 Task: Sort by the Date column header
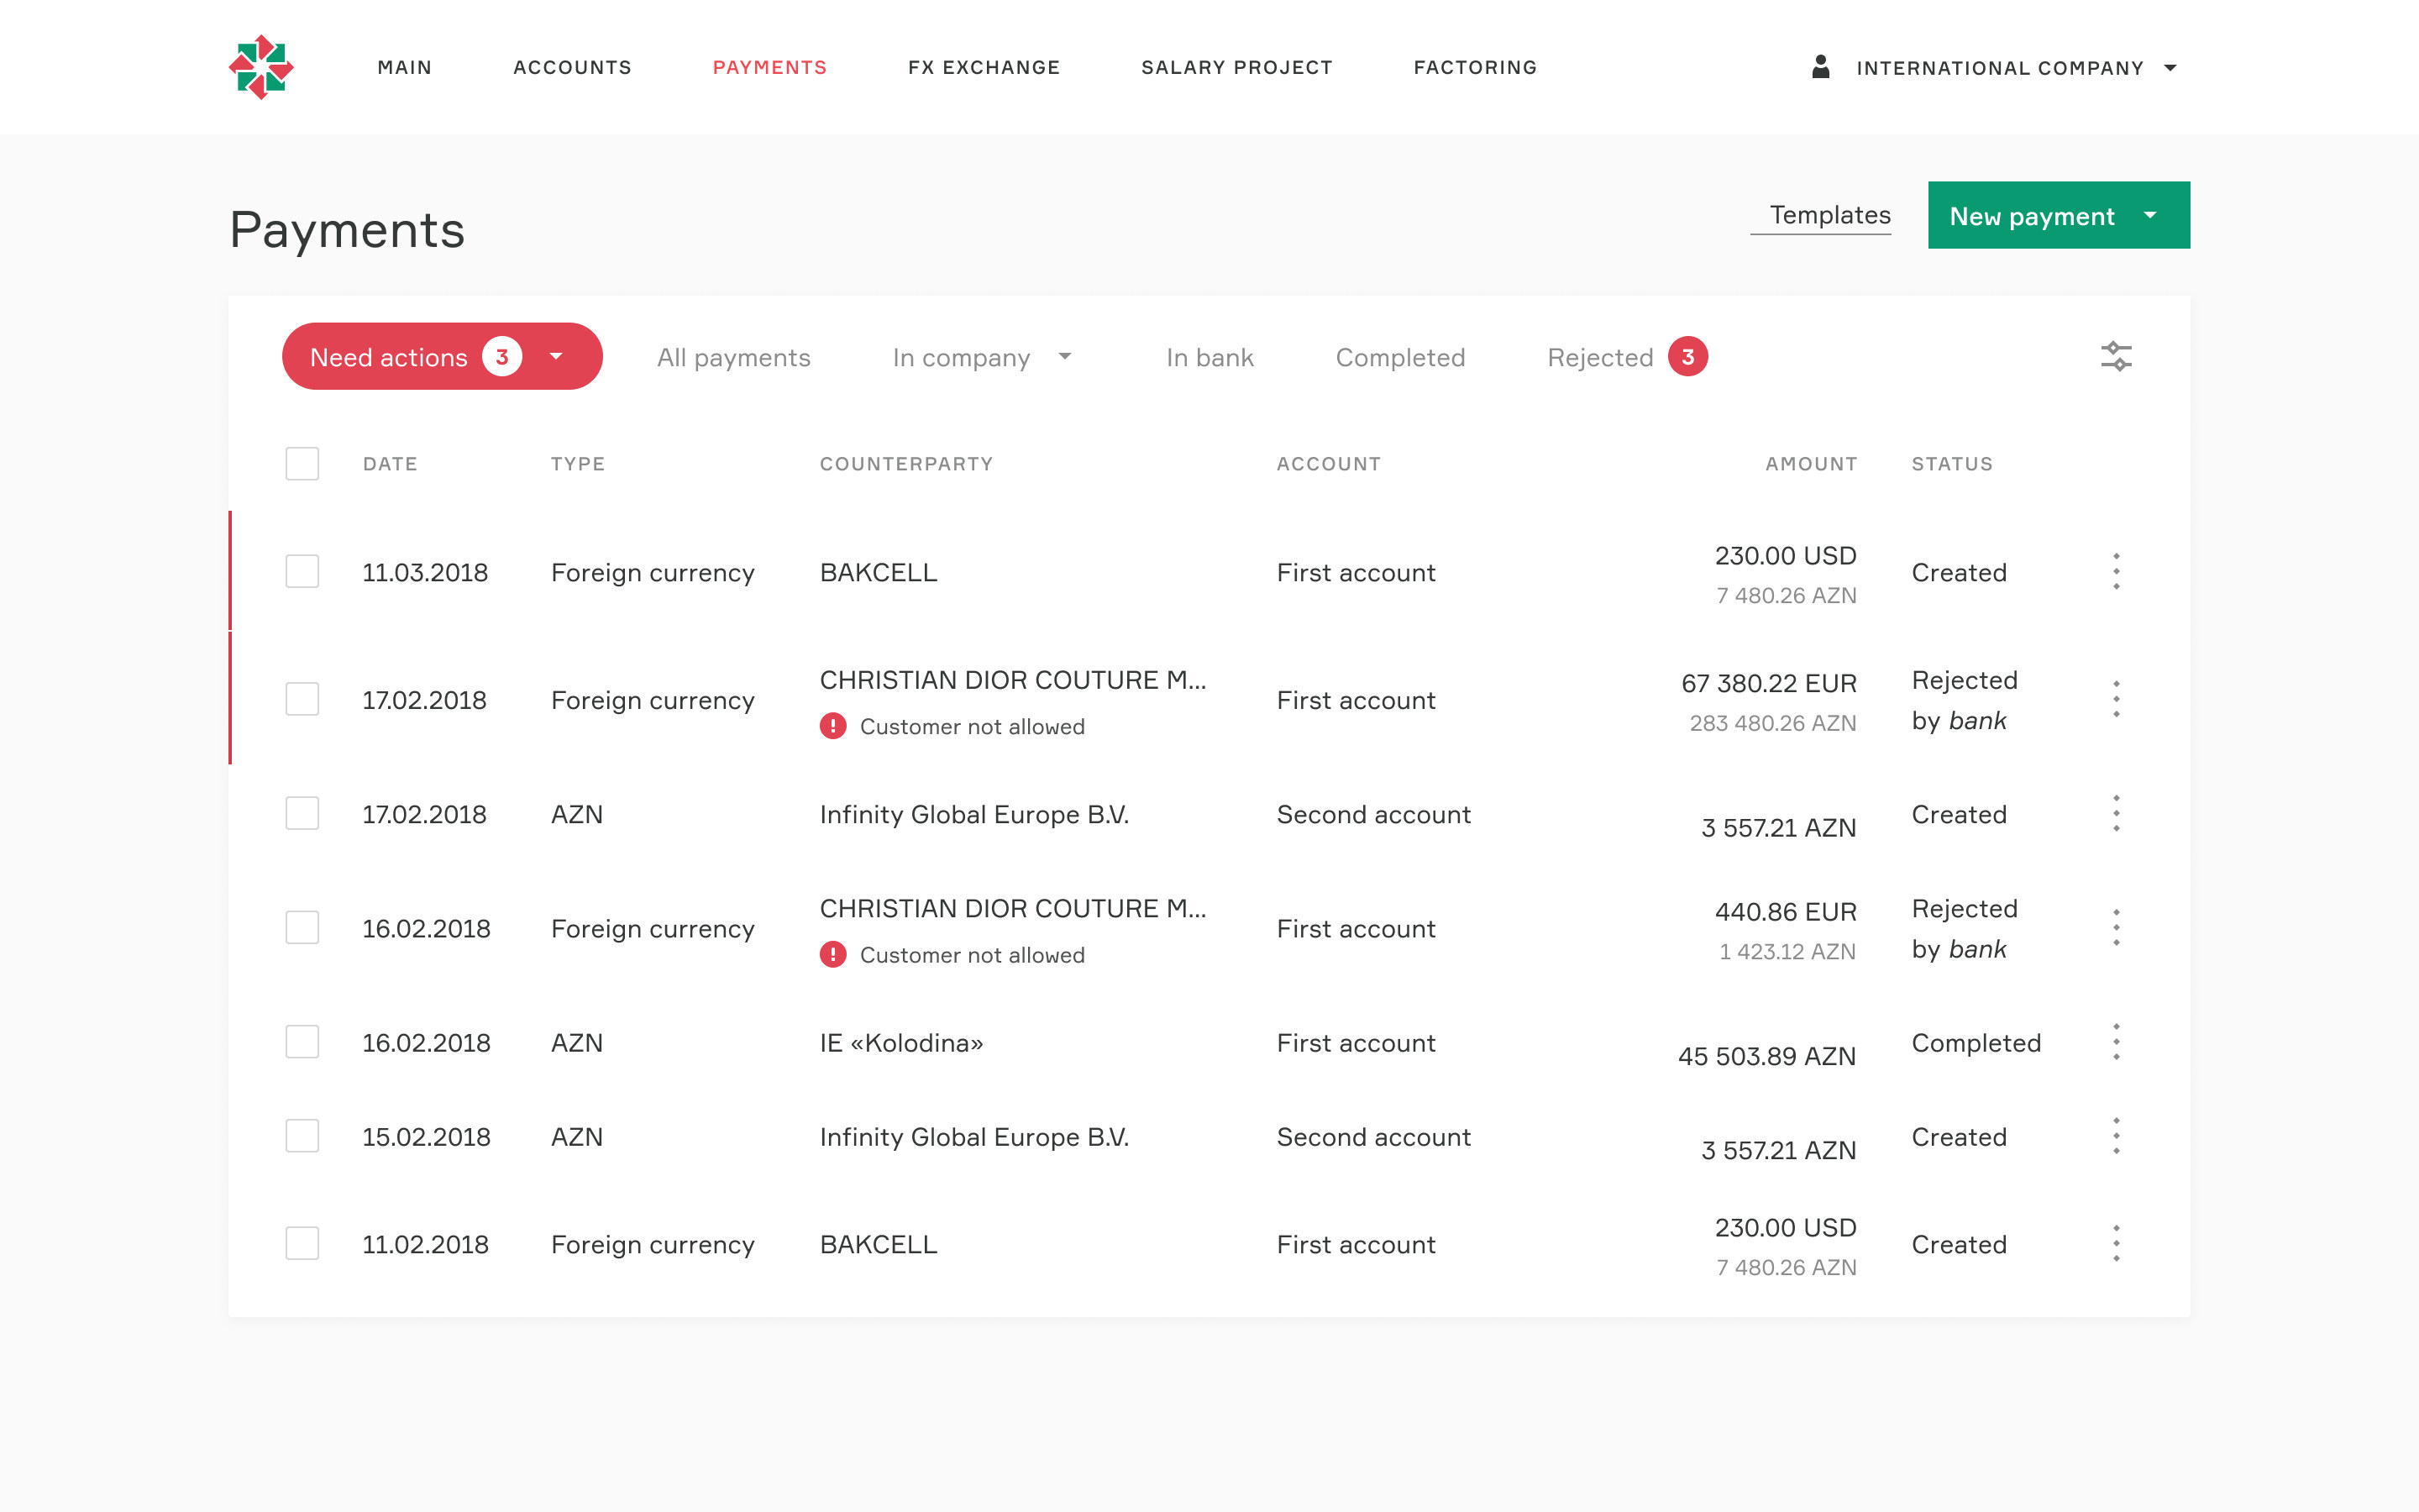pos(390,464)
